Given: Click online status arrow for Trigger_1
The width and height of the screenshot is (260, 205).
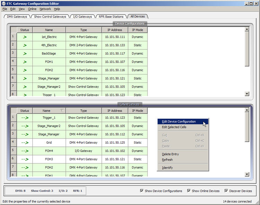Looking at the screenshot, I should tap(25, 118).
